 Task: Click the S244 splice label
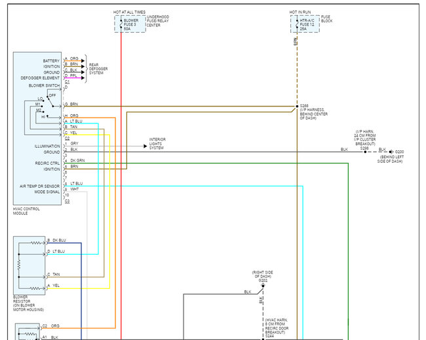[x=269, y=337]
